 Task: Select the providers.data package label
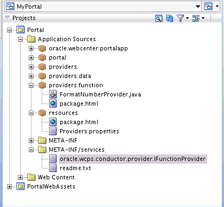tap(70, 76)
